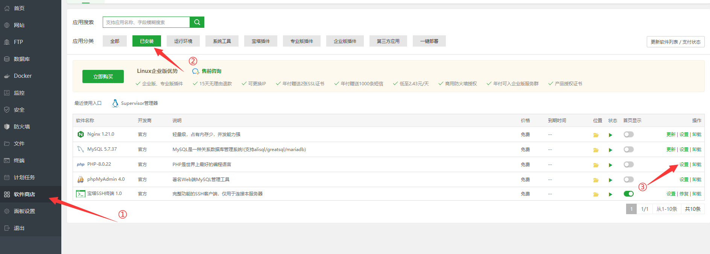Click 修复 for 宝塔SSH终端
Screen dimensions: 710x254
[x=684, y=194]
